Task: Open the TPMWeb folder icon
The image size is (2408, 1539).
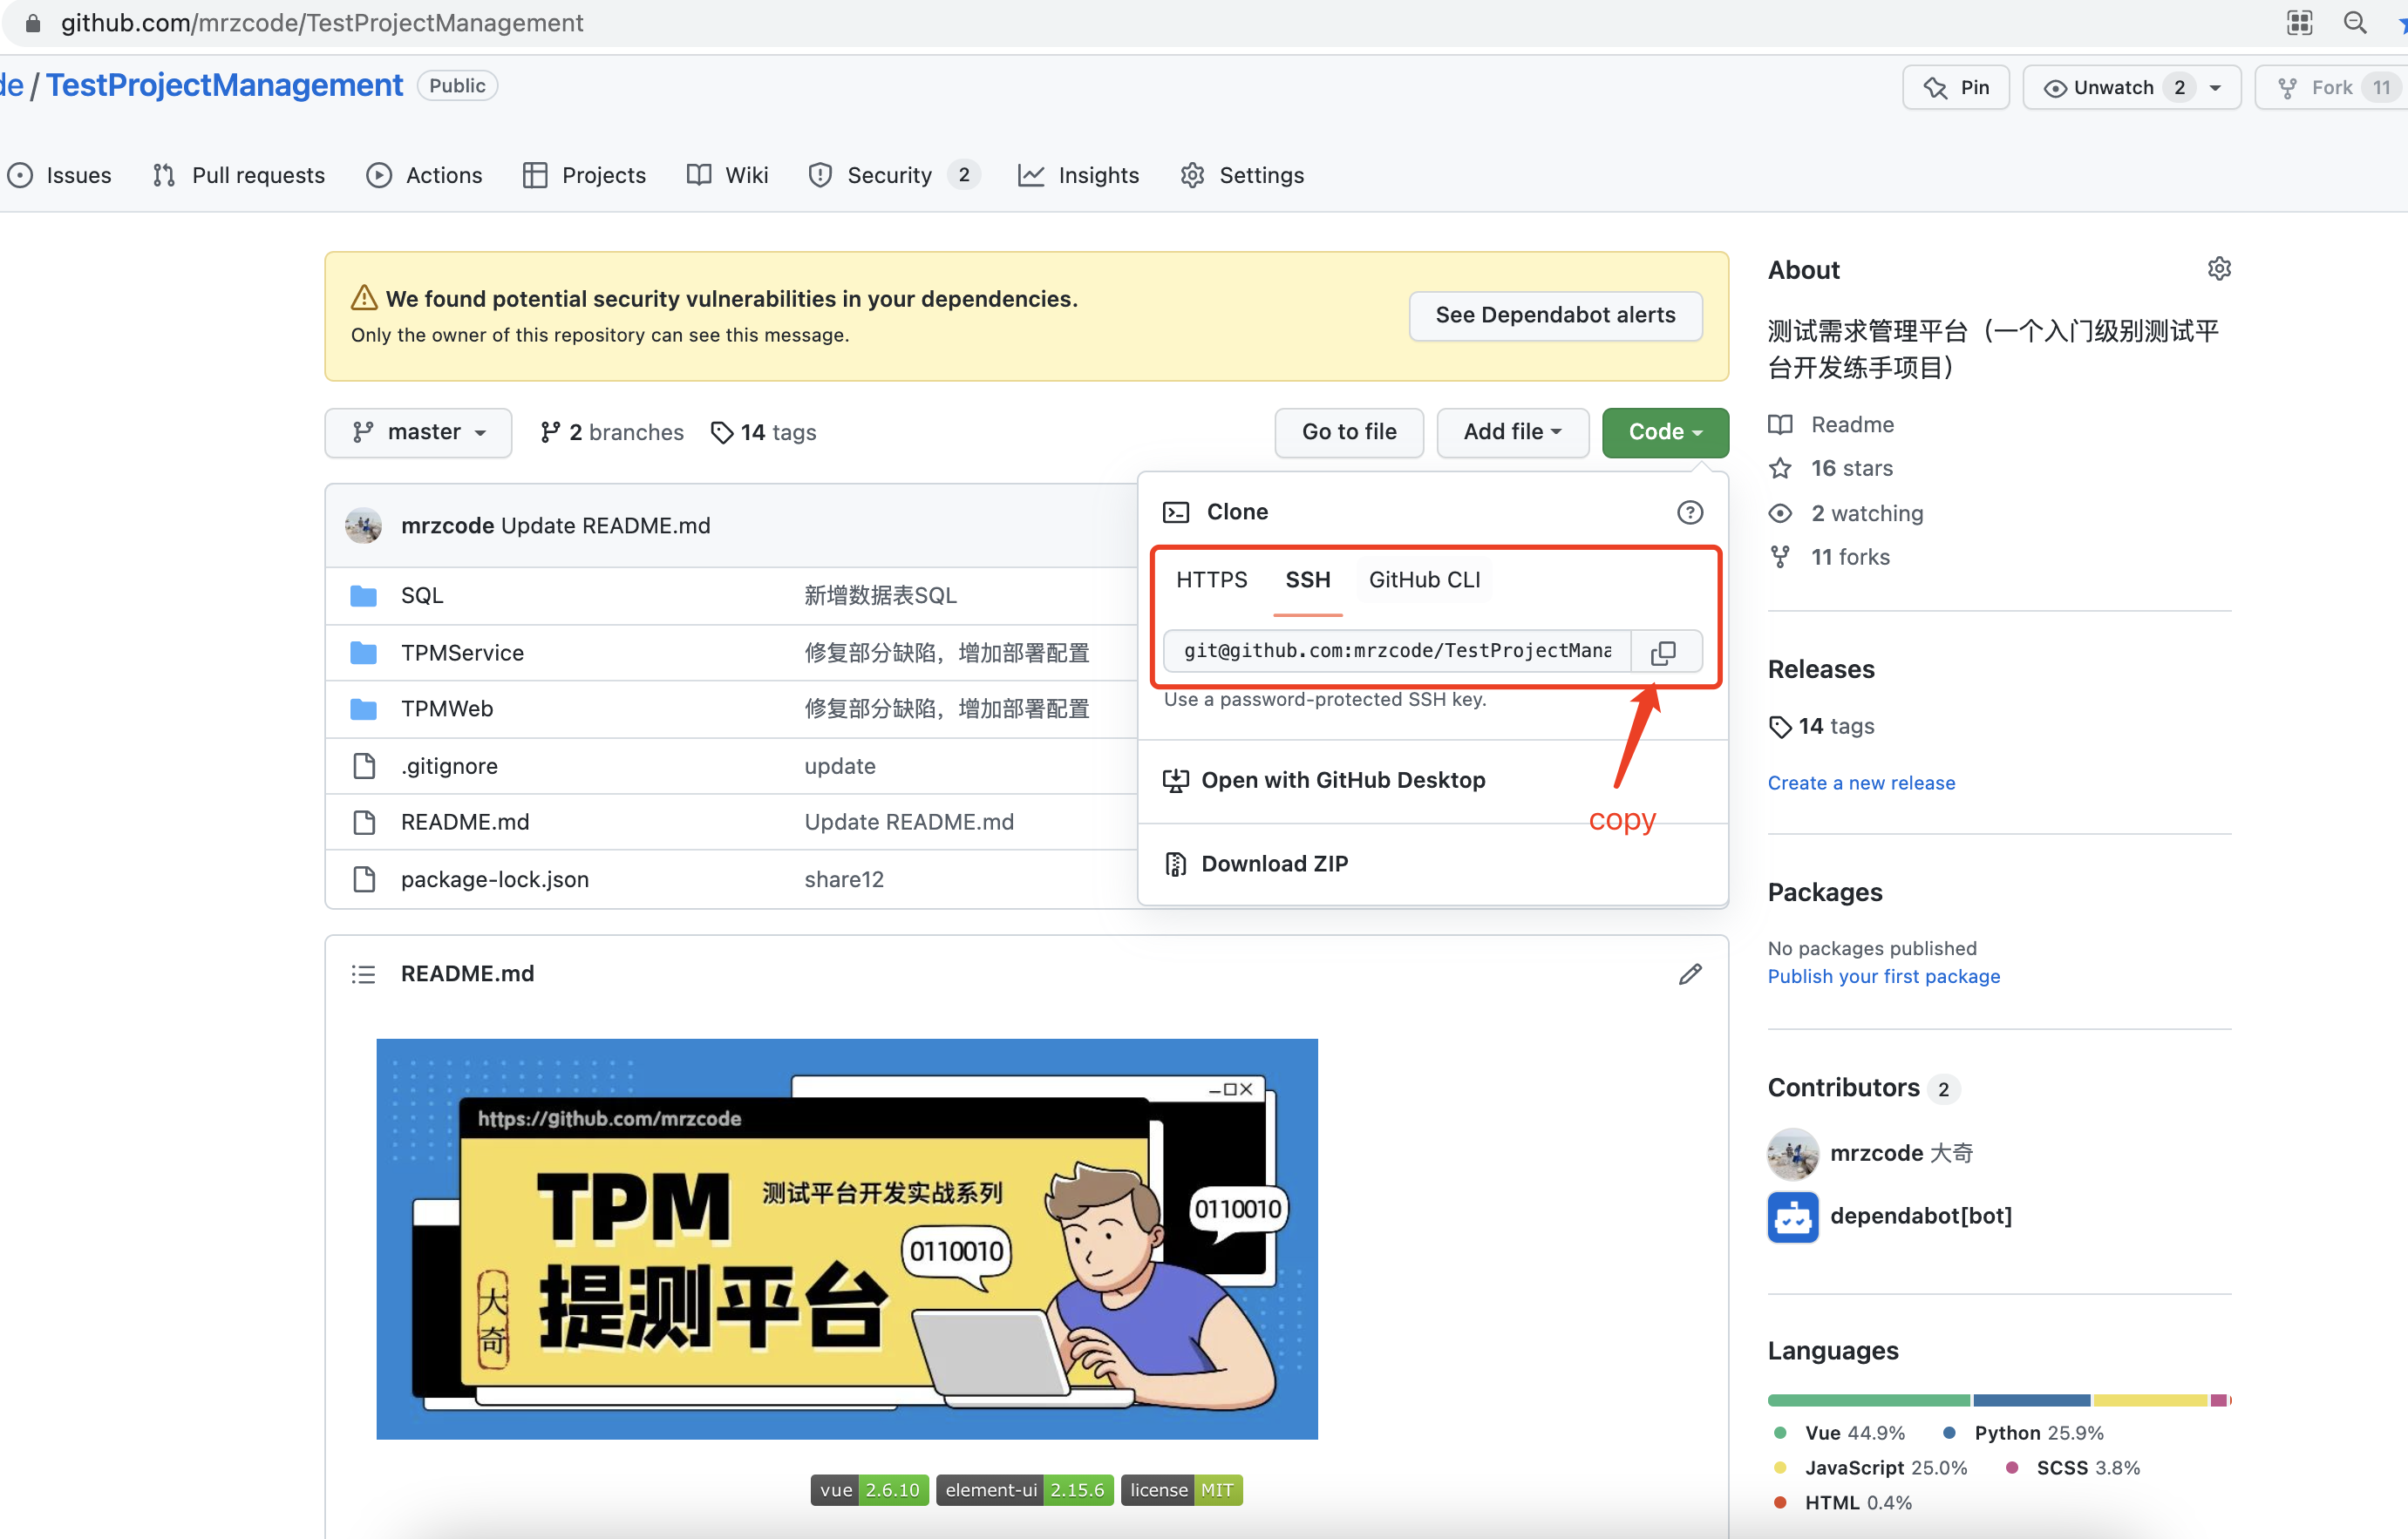Action: tap(363, 708)
